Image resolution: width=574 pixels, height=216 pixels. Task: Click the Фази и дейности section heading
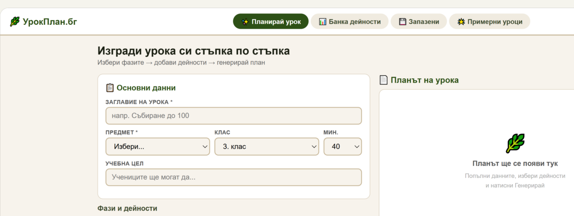[x=127, y=208]
